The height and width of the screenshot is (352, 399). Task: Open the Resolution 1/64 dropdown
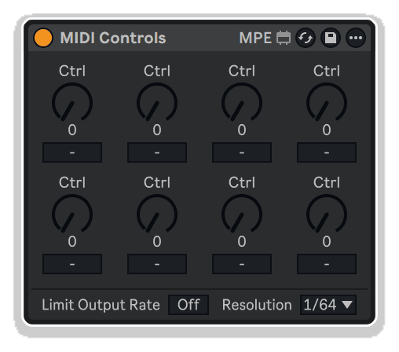pyautogui.click(x=328, y=305)
